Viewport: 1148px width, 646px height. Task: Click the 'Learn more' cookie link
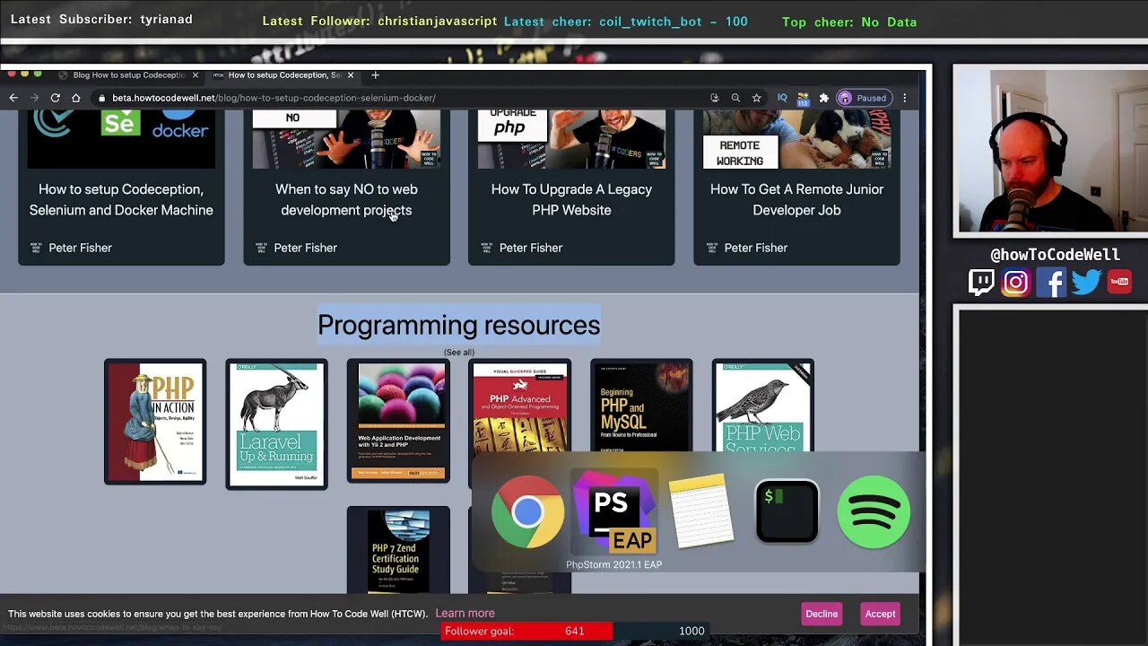point(465,614)
